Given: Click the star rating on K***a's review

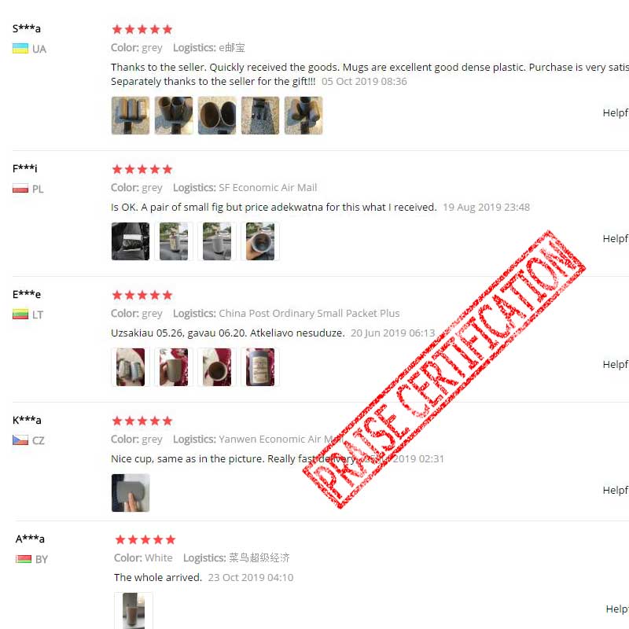Looking at the screenshot, I should (142, 421).
